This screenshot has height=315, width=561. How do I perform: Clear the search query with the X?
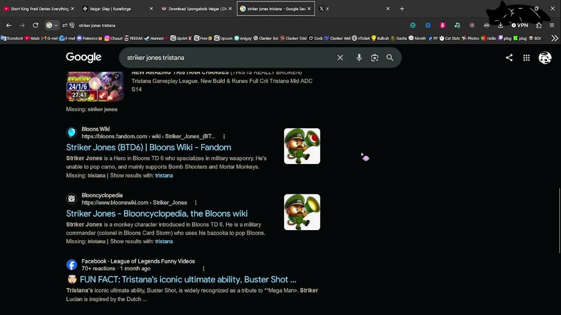click(340, 58)
